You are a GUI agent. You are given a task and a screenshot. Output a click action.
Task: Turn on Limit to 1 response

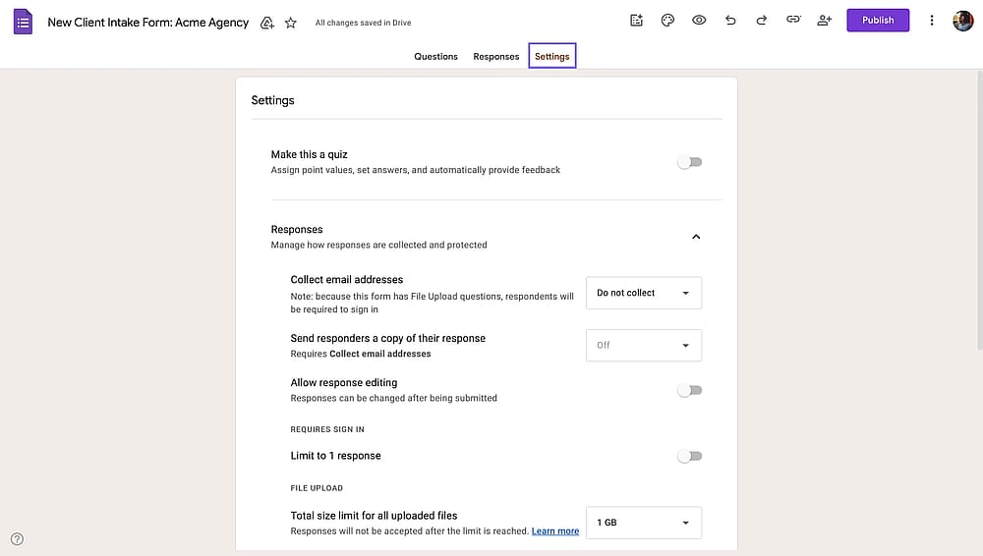tap(690, 457)
